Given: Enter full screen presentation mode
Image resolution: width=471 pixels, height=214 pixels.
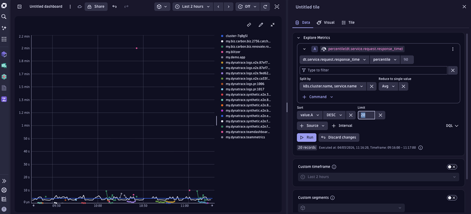Looking at the screenshot, I should pyautogui.click(x=277, y=7).
